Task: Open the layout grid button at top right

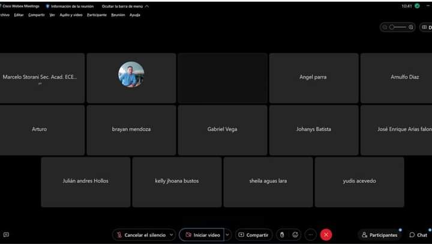Action: point(426,27)
